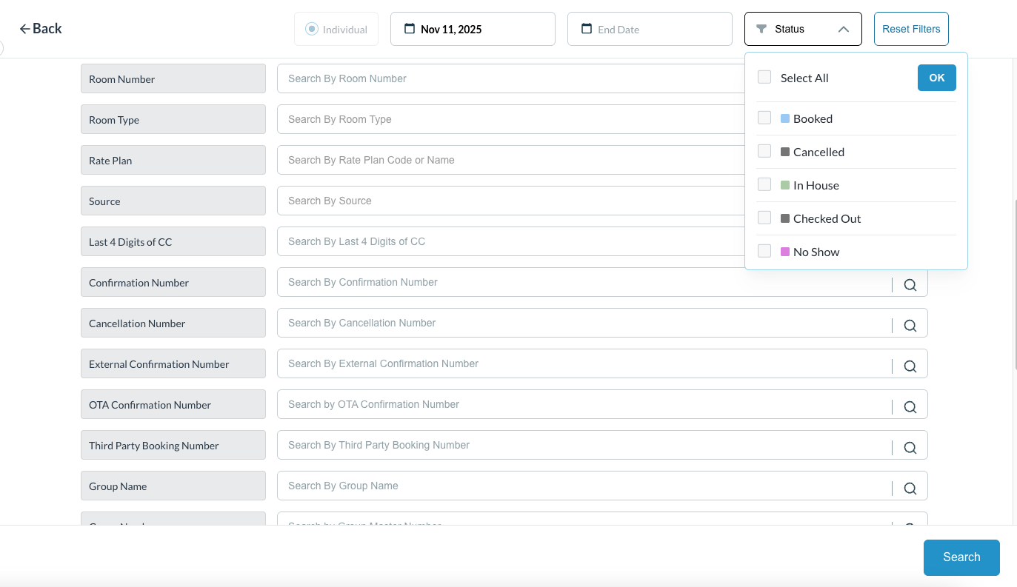
Task: Click calendar icon in End Date field
Action: (x=587, y=29)
